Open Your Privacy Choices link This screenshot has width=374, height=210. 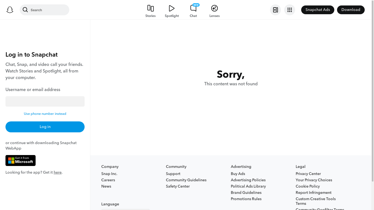pyautogui.click(x=314, y=180)
